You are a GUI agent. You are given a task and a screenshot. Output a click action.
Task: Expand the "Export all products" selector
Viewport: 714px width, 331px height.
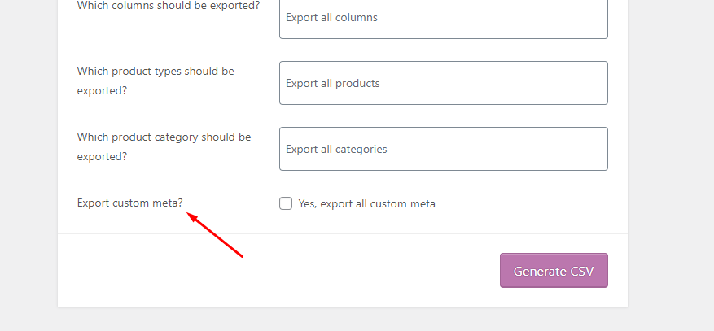pyautogui.click(x=443, y=83)
